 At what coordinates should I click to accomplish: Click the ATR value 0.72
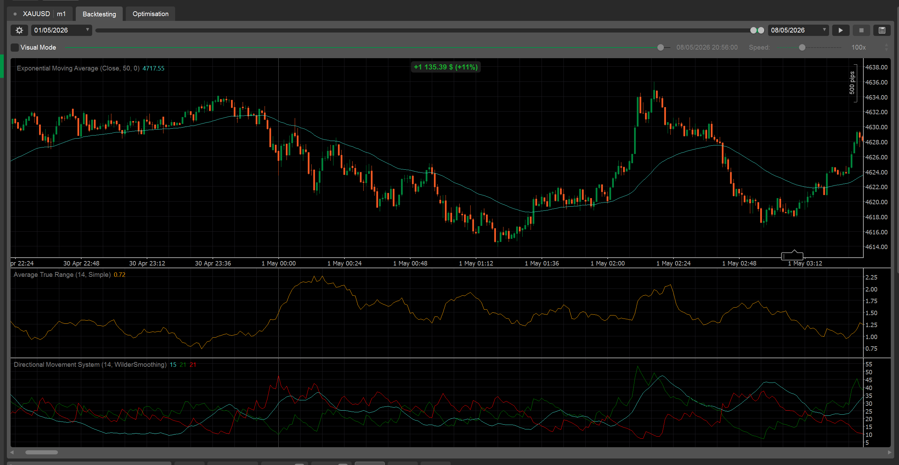pyautogui.click(x=119, y=274)
